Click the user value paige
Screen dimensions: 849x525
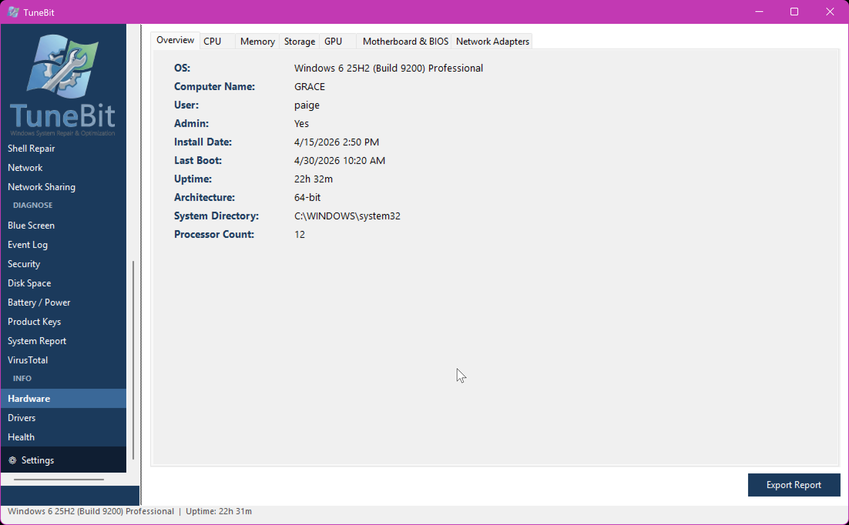click(307, 105)
